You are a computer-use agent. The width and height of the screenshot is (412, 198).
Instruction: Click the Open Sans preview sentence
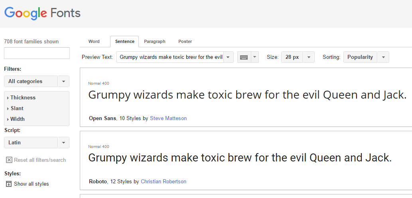click(247, 95)
